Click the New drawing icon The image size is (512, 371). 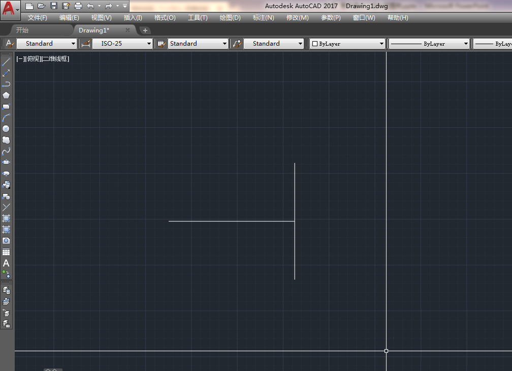pyautogui.click(x=29, y=6)
